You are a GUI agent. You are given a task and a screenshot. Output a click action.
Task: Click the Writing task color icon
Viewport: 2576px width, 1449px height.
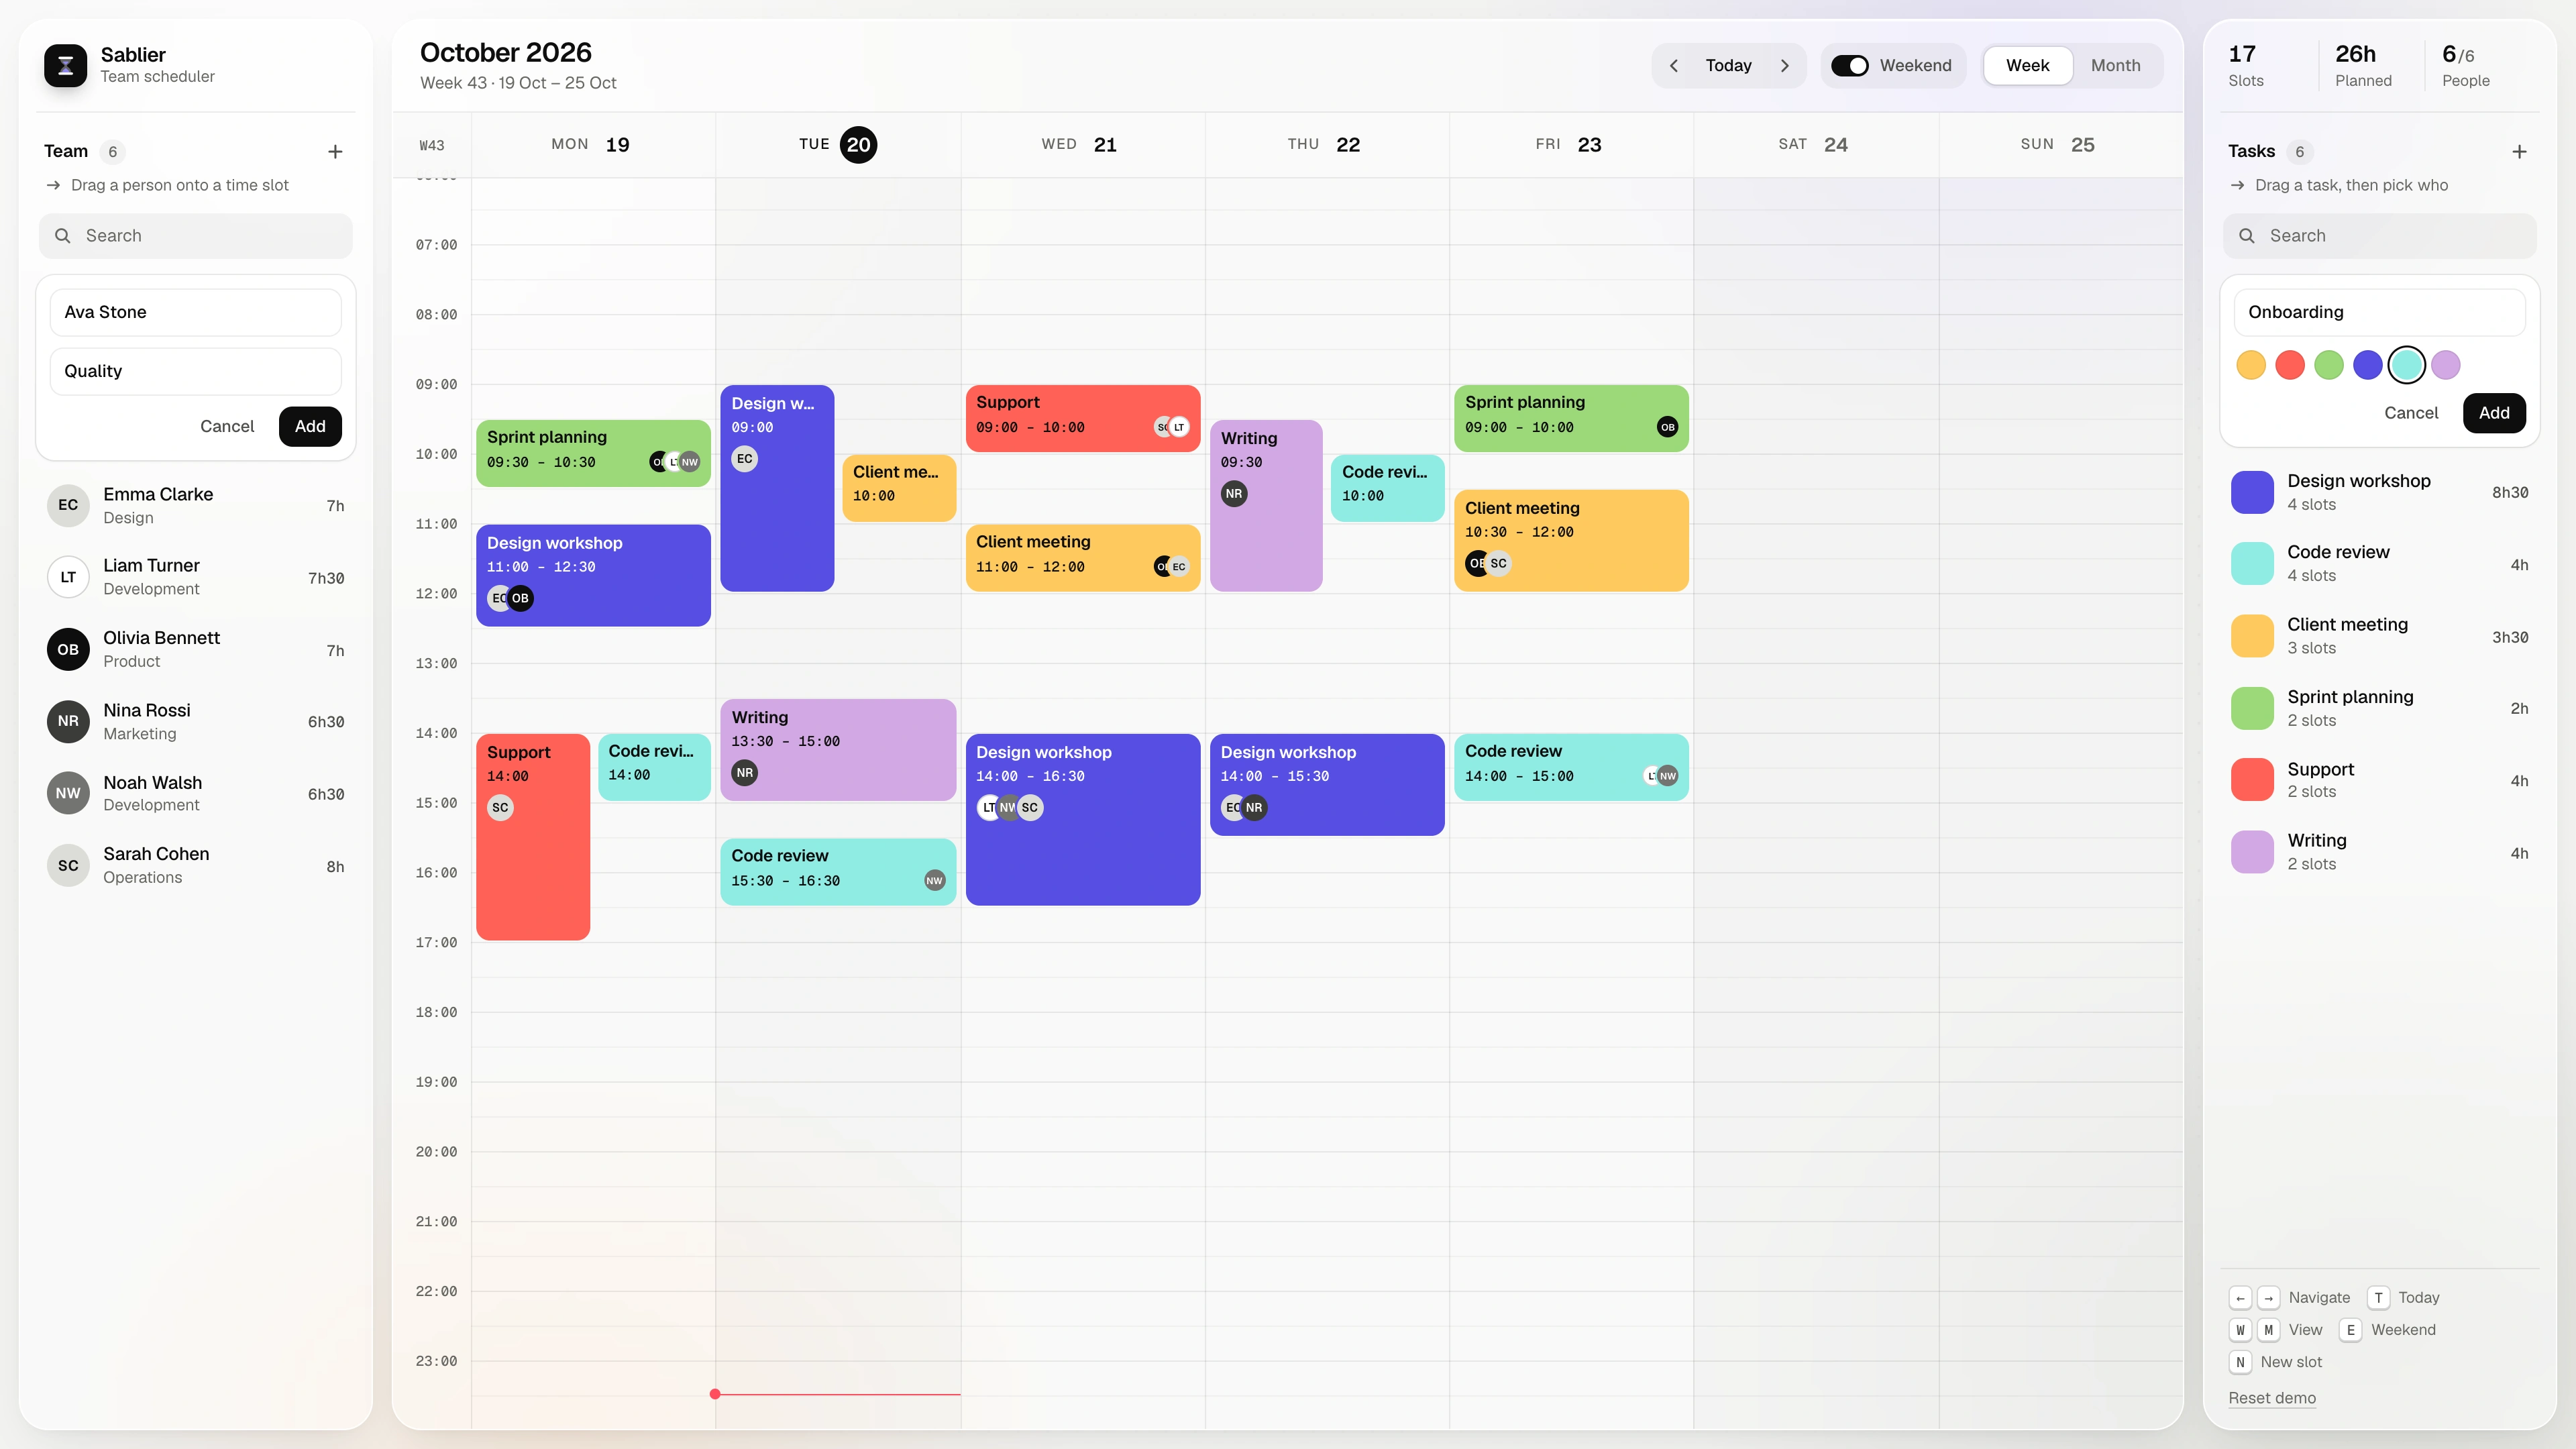tap(2252, 852)
